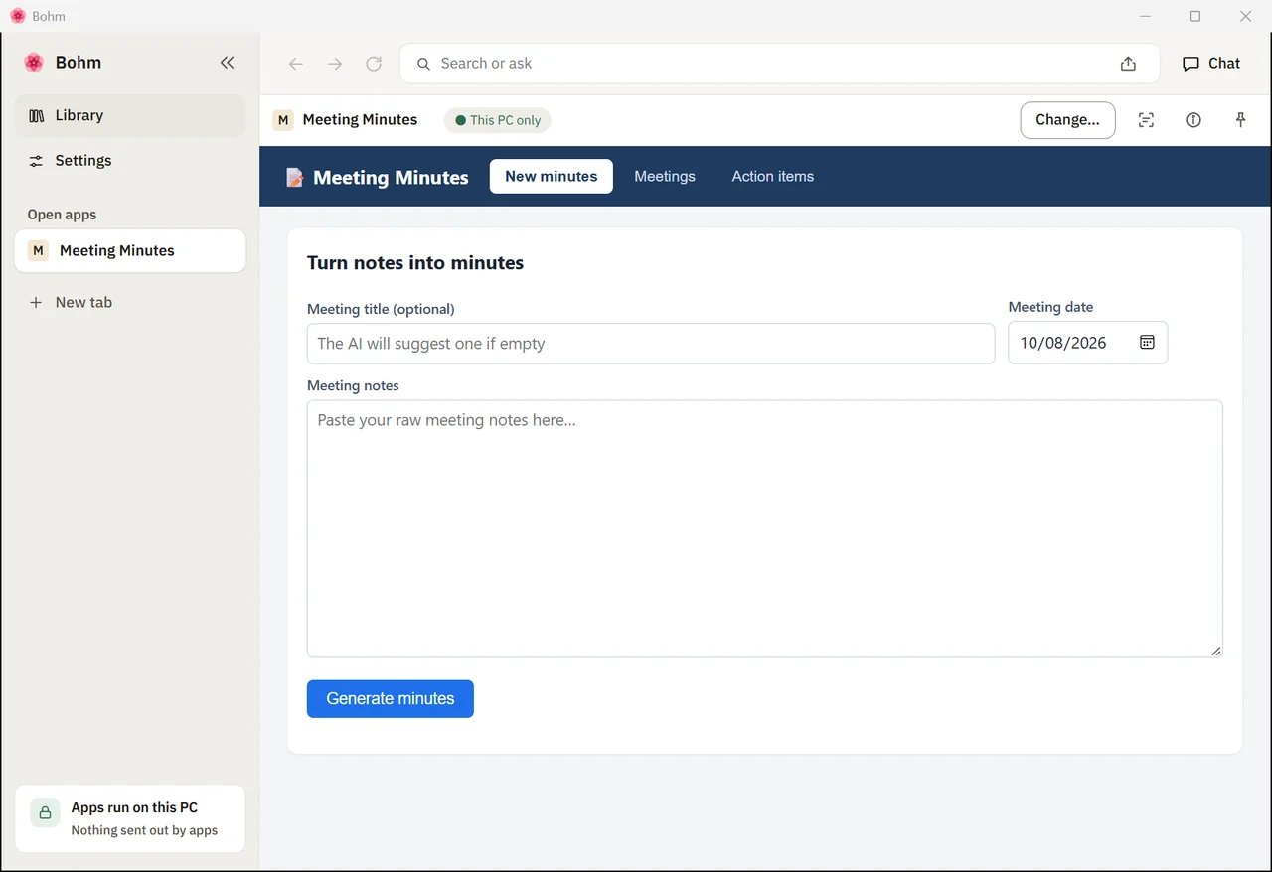Maximize the Bohm window
Image resolution: width=1272 pixels, height=872 pixels.
click(x=1195, y=16)
